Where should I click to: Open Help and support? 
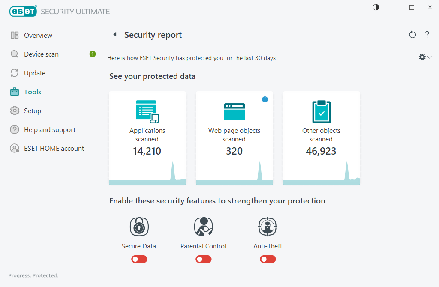(x=50, y=129)
